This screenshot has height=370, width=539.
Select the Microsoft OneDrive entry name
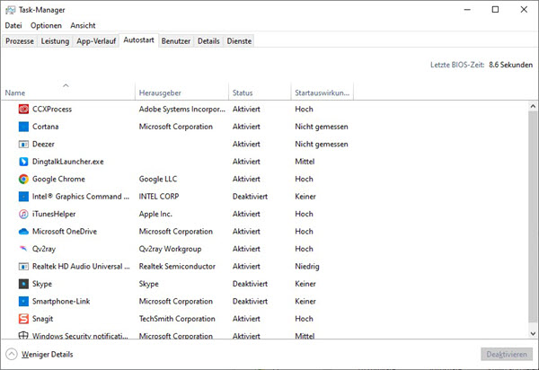point(65,232)
